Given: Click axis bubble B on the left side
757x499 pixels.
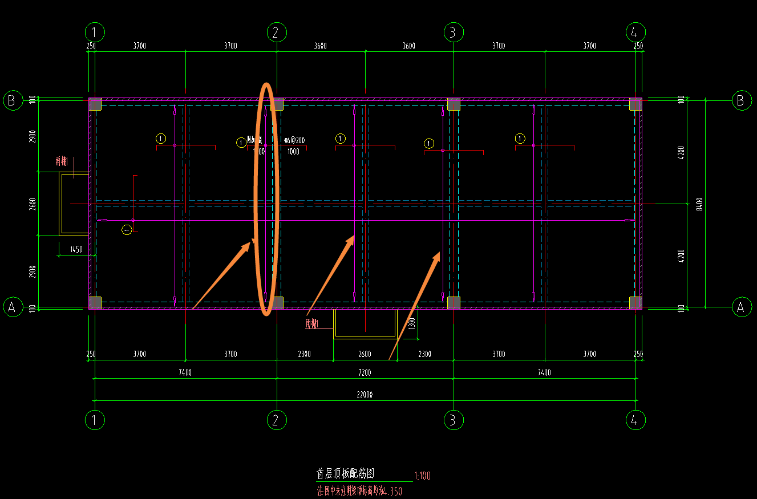Looking at the screenshot, I should pos(13,100).
